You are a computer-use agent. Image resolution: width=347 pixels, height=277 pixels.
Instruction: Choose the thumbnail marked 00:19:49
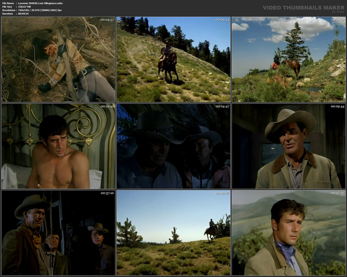click(58, 146)
